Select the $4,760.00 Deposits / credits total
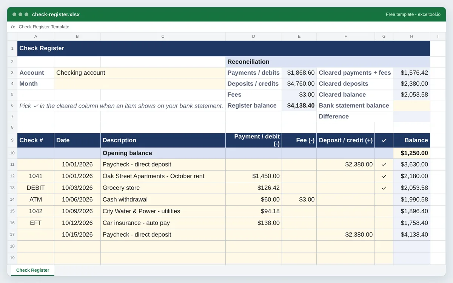Viewport: 453px width, 283px height. (x=299, y=84)
